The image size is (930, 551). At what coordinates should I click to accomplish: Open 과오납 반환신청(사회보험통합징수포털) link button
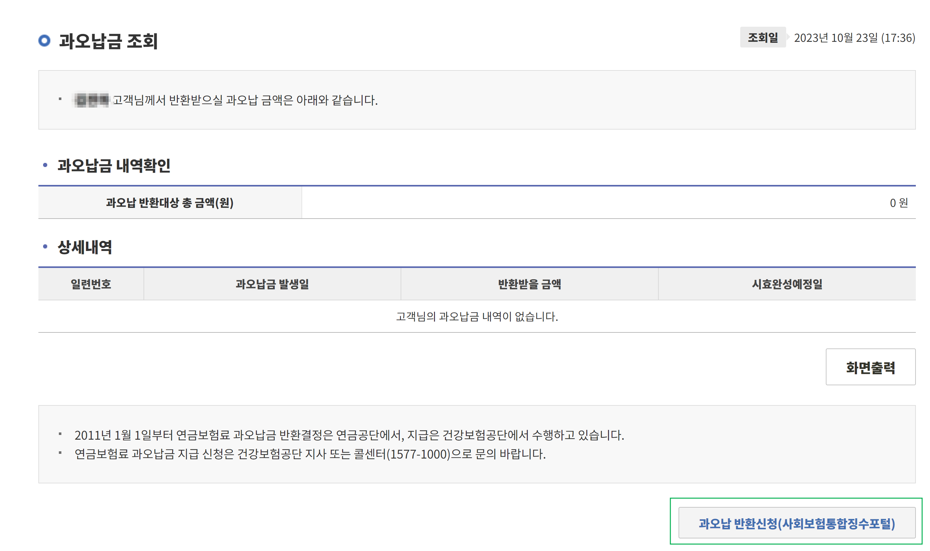(x=796, y=523)
